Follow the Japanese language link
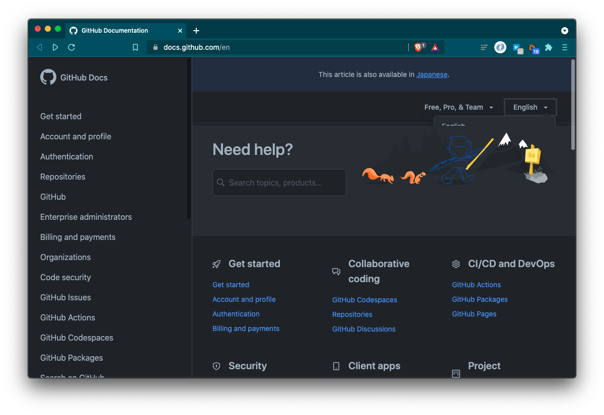Viewport: 604px width, 415px height. (x=432, y=74)
